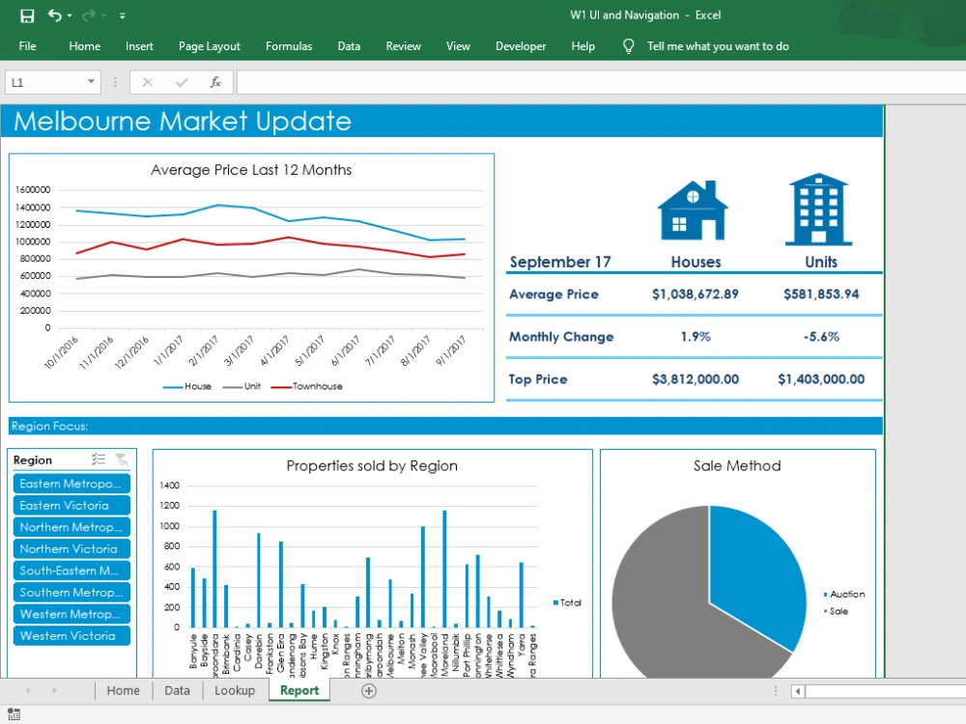This screenshot has width=966, height=724.
Task: Select the Sale Method chart title
Action: click(737, 466)
